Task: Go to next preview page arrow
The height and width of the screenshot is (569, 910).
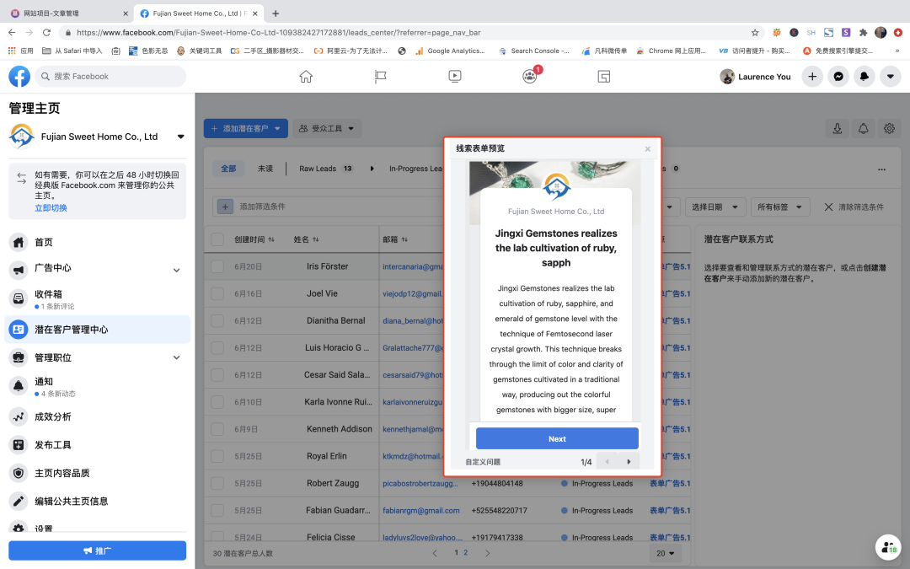Action: tap(629, 462)
